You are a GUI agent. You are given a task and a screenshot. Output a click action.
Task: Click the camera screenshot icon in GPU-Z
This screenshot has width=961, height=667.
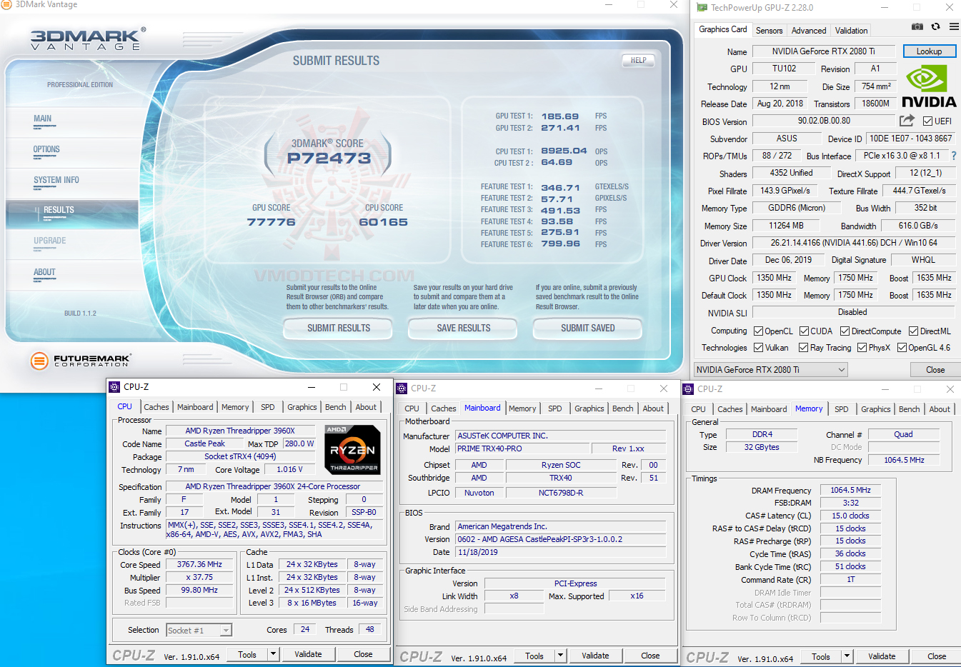coord(917,26)
